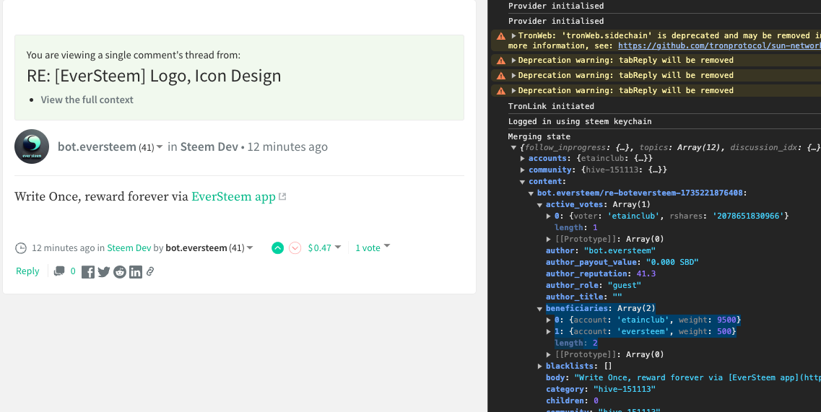Select the body property line

[683, 378]
